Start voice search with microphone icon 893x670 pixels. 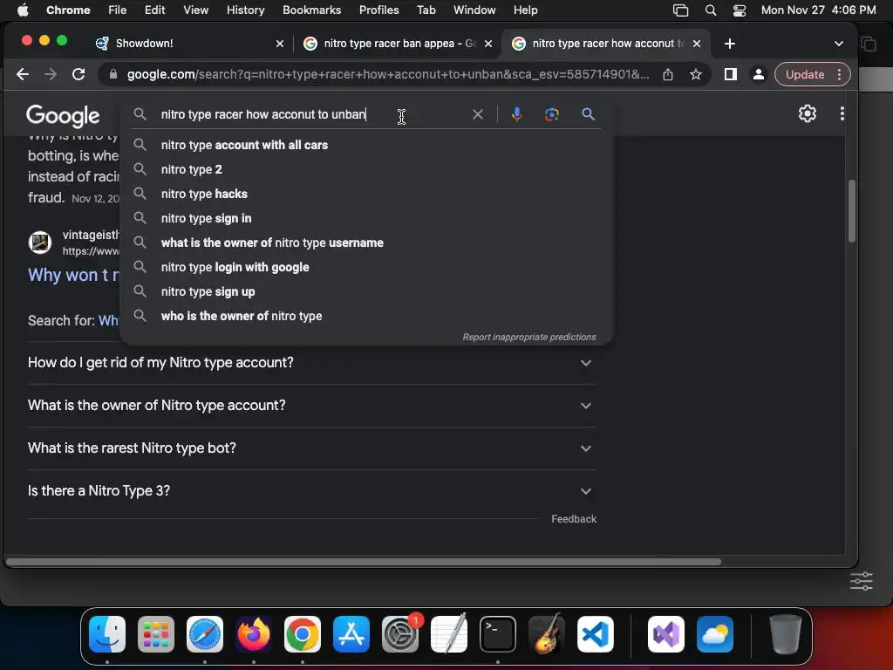[516, 114]
